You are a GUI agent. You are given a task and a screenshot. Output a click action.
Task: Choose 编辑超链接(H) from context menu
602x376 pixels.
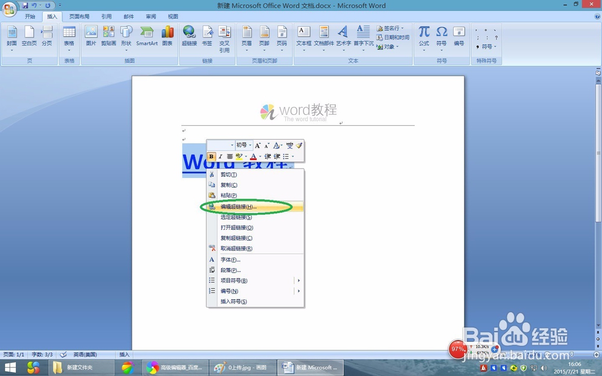(255, 207)
